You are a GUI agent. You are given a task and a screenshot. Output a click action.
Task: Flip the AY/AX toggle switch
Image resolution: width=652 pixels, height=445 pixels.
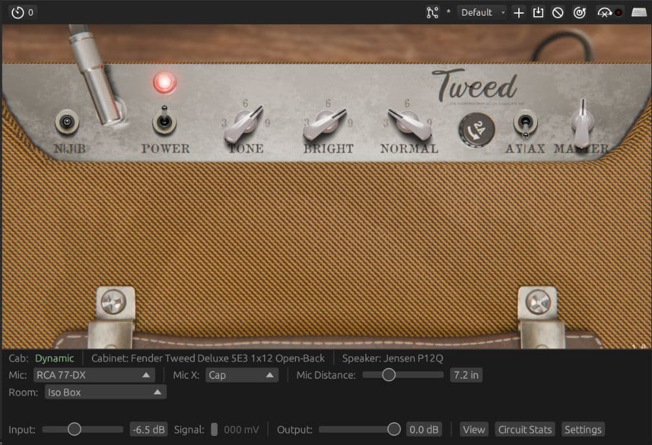525,124
